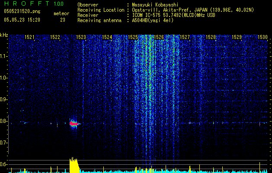The width and height of the screenshot is (272, 173).
Task: Click the Receiver field label
Action: point(88,15)
